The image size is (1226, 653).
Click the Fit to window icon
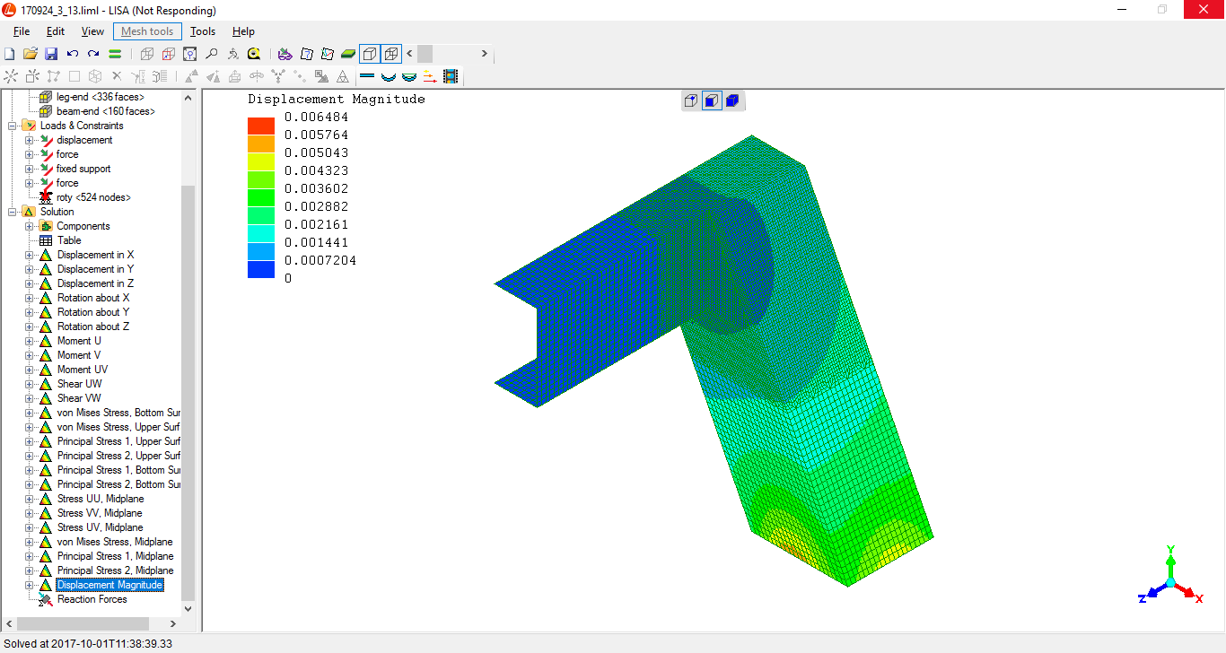pos(190,54)
